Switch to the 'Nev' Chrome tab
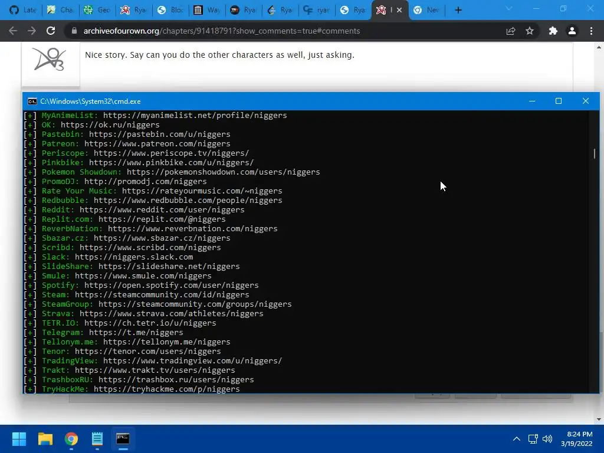The height and width of the screenshot is (453, 604). coord(427,10)
